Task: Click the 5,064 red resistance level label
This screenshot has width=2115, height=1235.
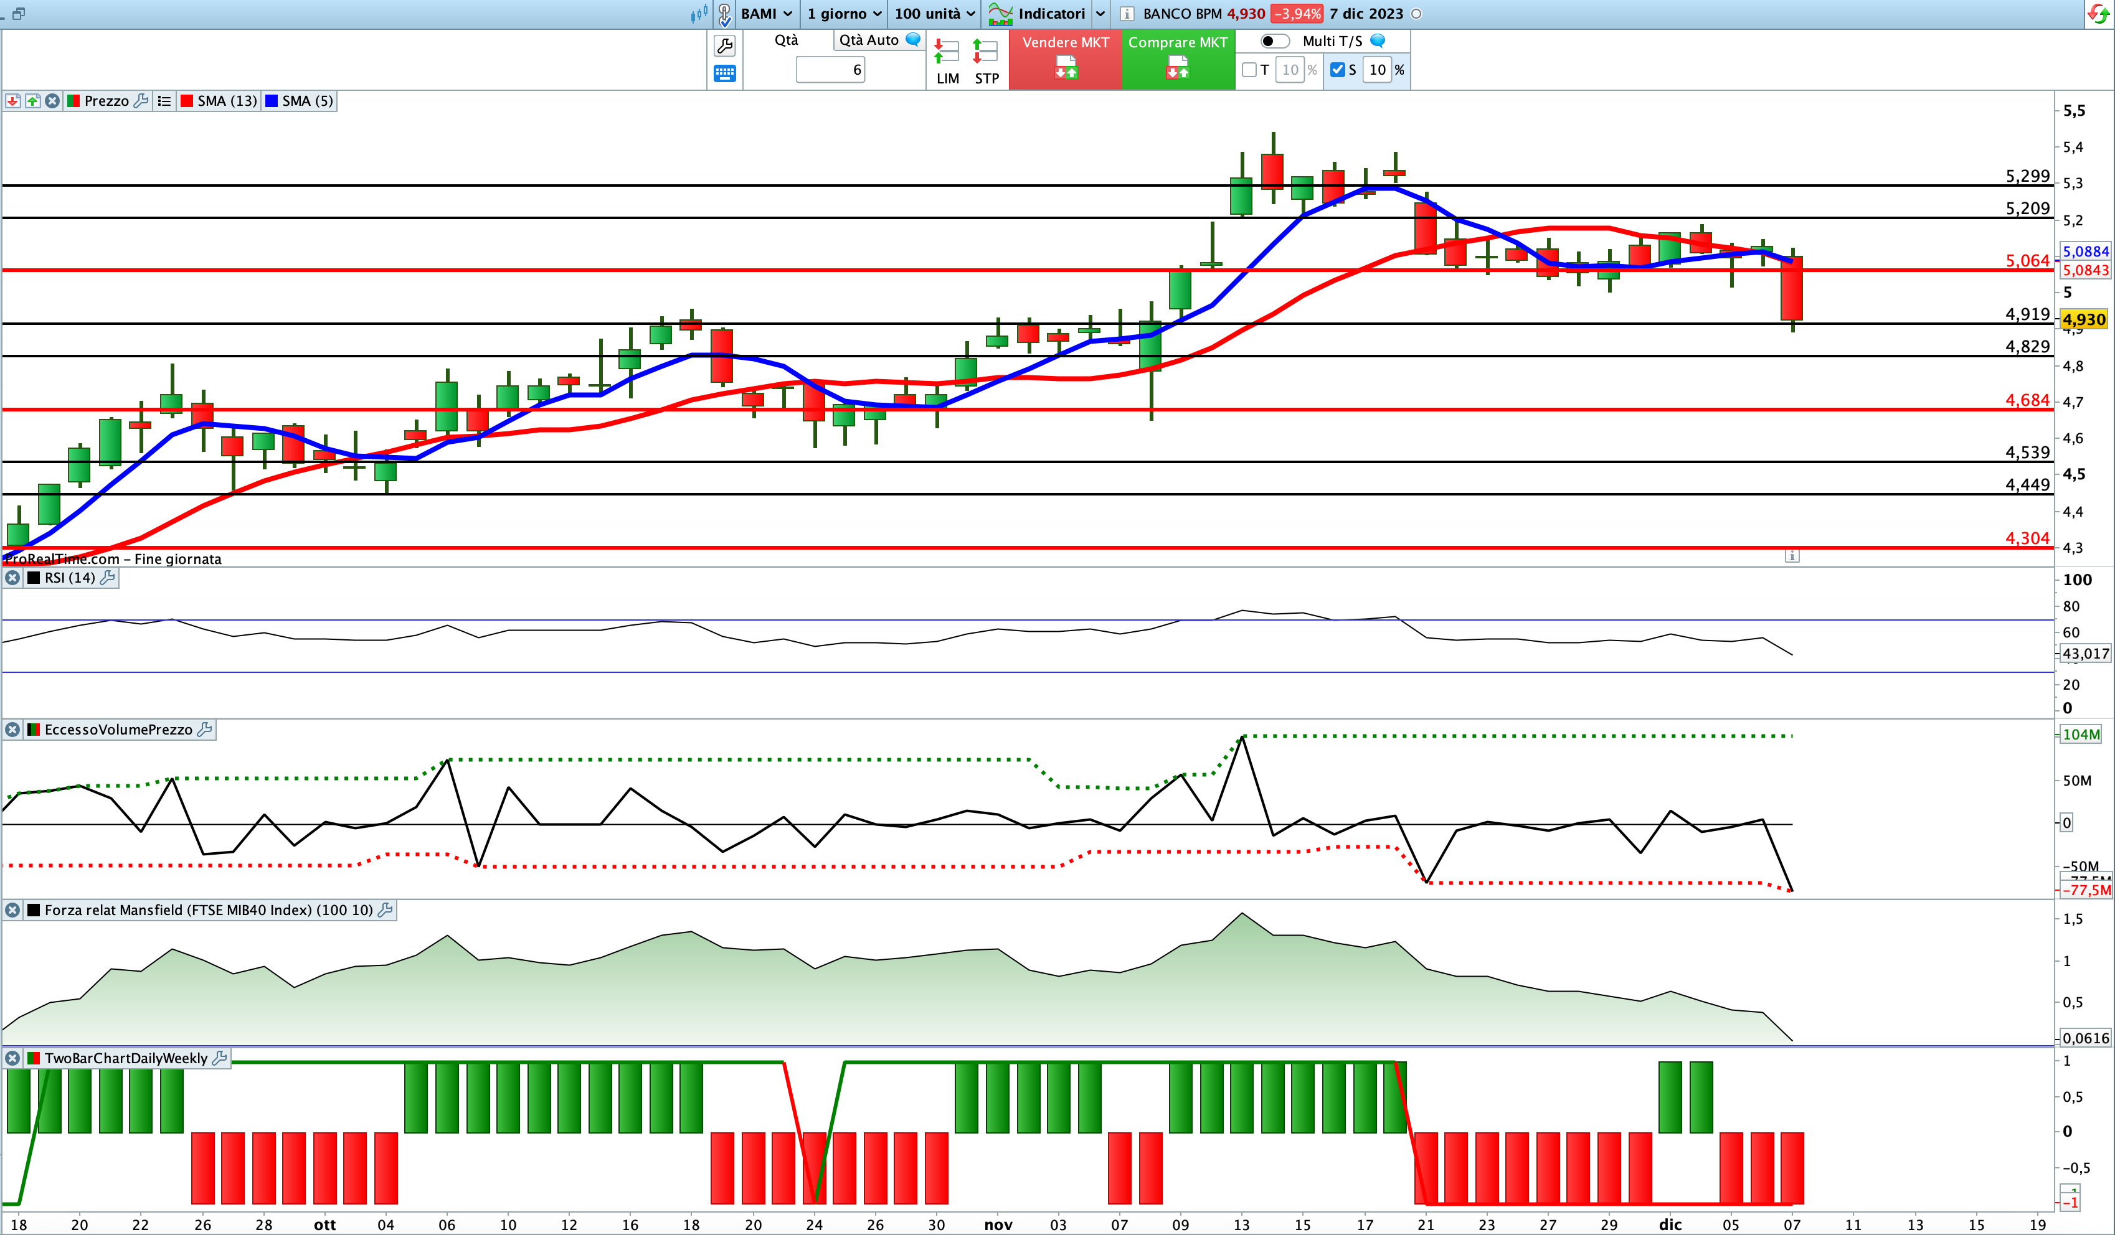Action: (2028, 260)
